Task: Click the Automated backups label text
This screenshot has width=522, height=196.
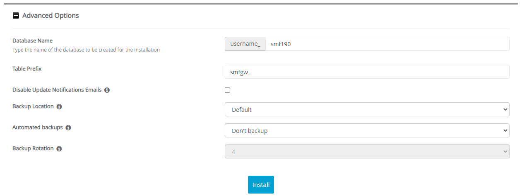Action: click(38, 128)
